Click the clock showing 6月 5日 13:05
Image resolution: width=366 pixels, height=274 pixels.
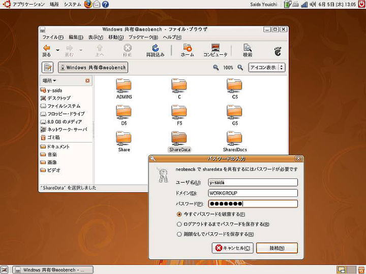pyautogui.click(x=338, y=4)
